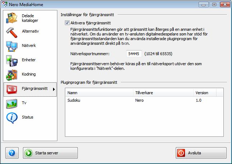
Task: Sort plugins by the Namn column header
Action: tap(99, 93)
